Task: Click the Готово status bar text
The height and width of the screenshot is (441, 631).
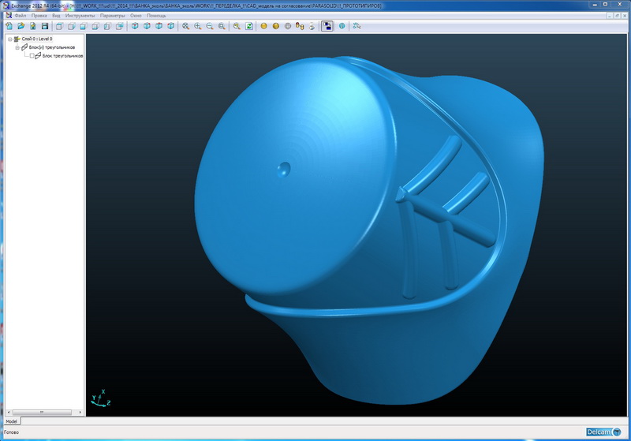Action: [x=11, y=432]
